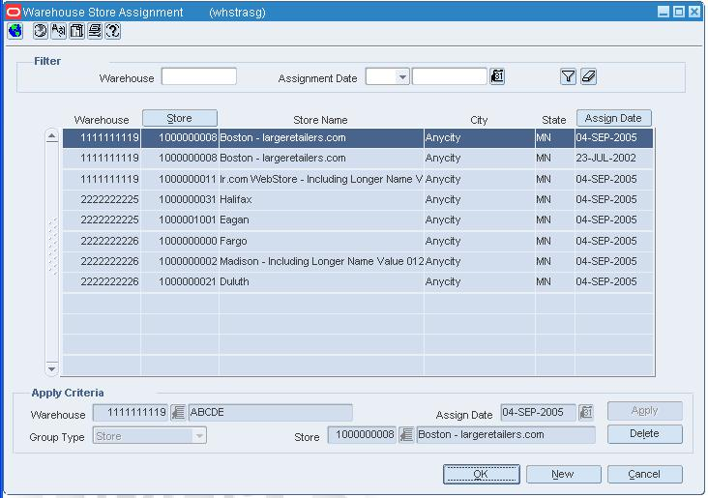Click store number 1000000031 cell
The width and height of the screenshot is (708, 498).
click(x=180, y=199)
